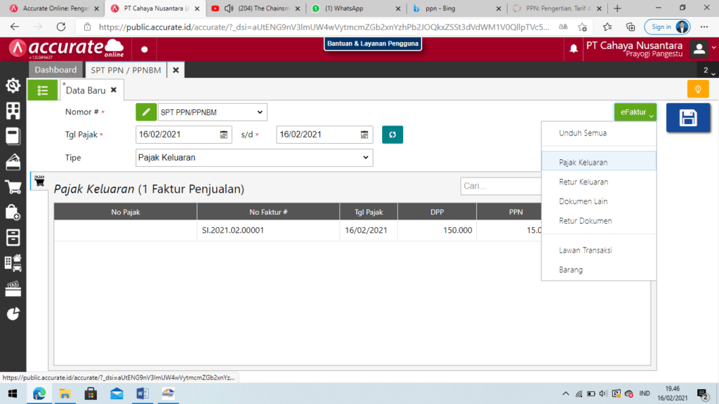The width and height of the screenshot is (719, 404).
Task: Open calendar picker for start Tgl Pajak
Action: 224,135
